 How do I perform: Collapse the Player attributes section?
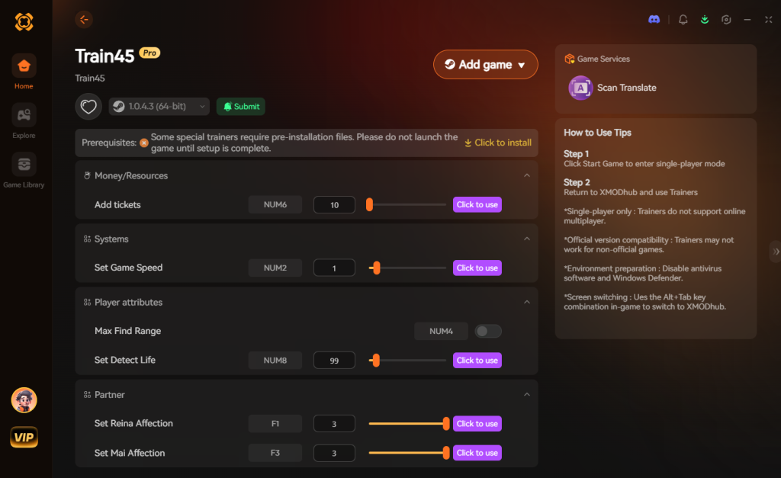tap(526, 302)
